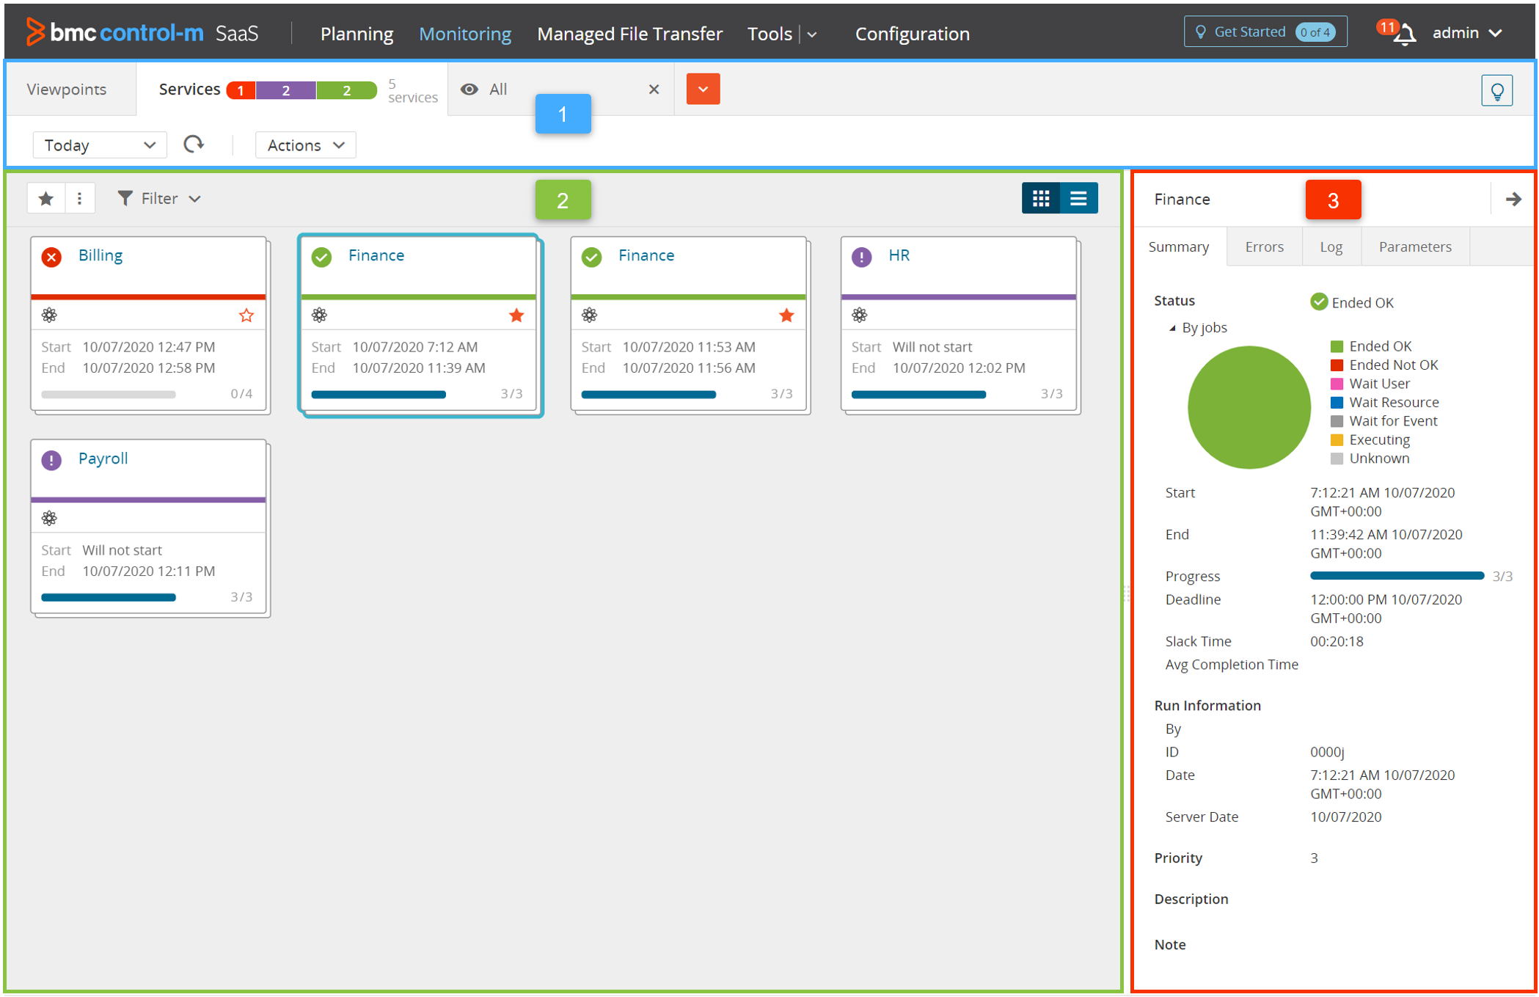Open the Filter dropdown
The width and height of the screenshot is (1539, 997).
tap(159, 198)
